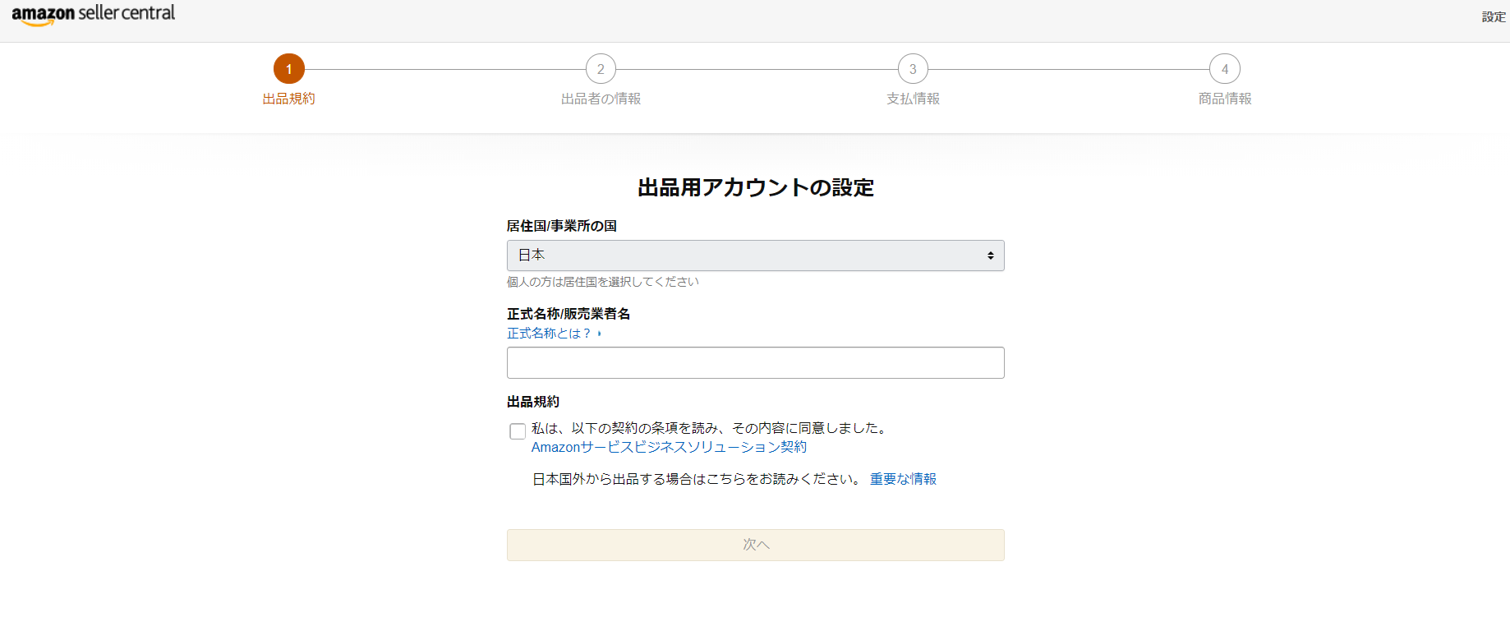Select the step 2 circle indicator
Screen dimensions: 1510x617
click(x=601, y=69)
